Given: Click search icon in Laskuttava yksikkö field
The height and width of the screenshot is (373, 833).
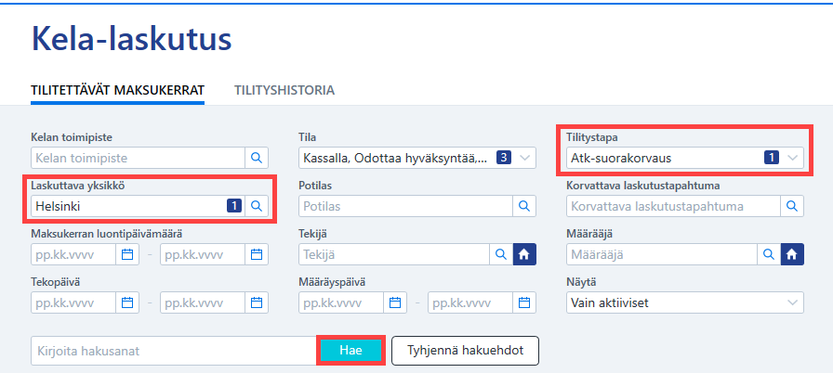Looking at the screenshot, I should [x=257, y=206].
